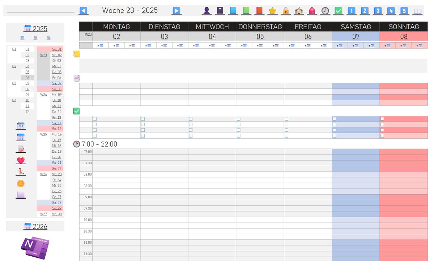Open the gold coin sidebar icon
This screenshot has width=434, height=261.
[x=21, y=184]
